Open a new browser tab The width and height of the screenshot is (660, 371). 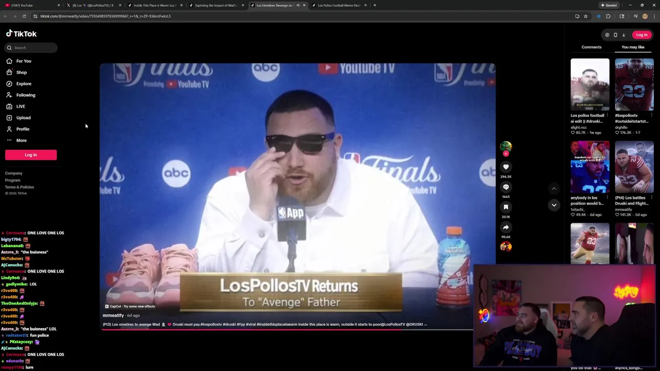pos(375,5)
